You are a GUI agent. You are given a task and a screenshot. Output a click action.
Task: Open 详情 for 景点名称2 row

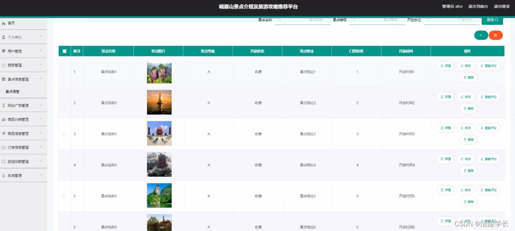tap(445, 97)
